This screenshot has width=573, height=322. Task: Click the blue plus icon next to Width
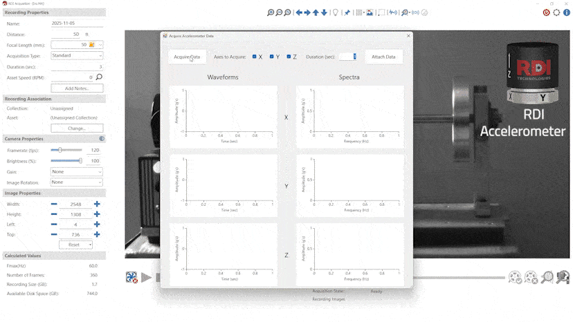coord(97,204)
